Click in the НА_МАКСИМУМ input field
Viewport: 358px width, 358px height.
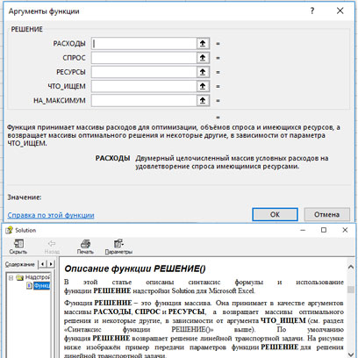click(x=144, y=100)
